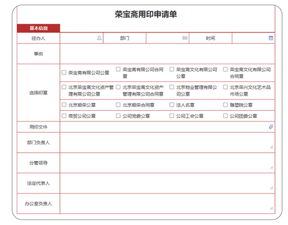
Task: Check 雕塑院公章 checkbox
Action: 226,105
